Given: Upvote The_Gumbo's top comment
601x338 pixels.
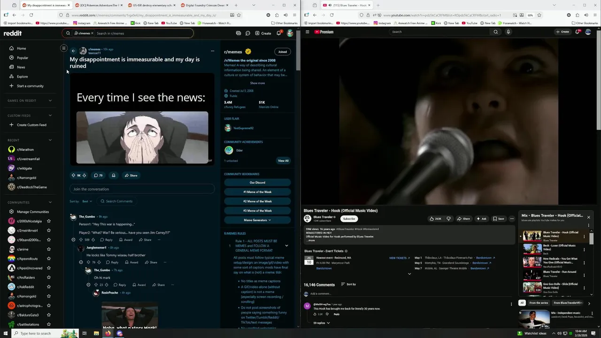Looking at the screenshot, I should 81,240.
